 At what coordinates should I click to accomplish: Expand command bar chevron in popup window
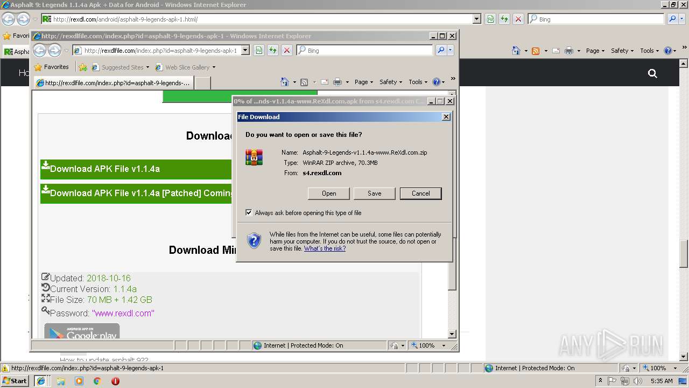click(453, 79)
